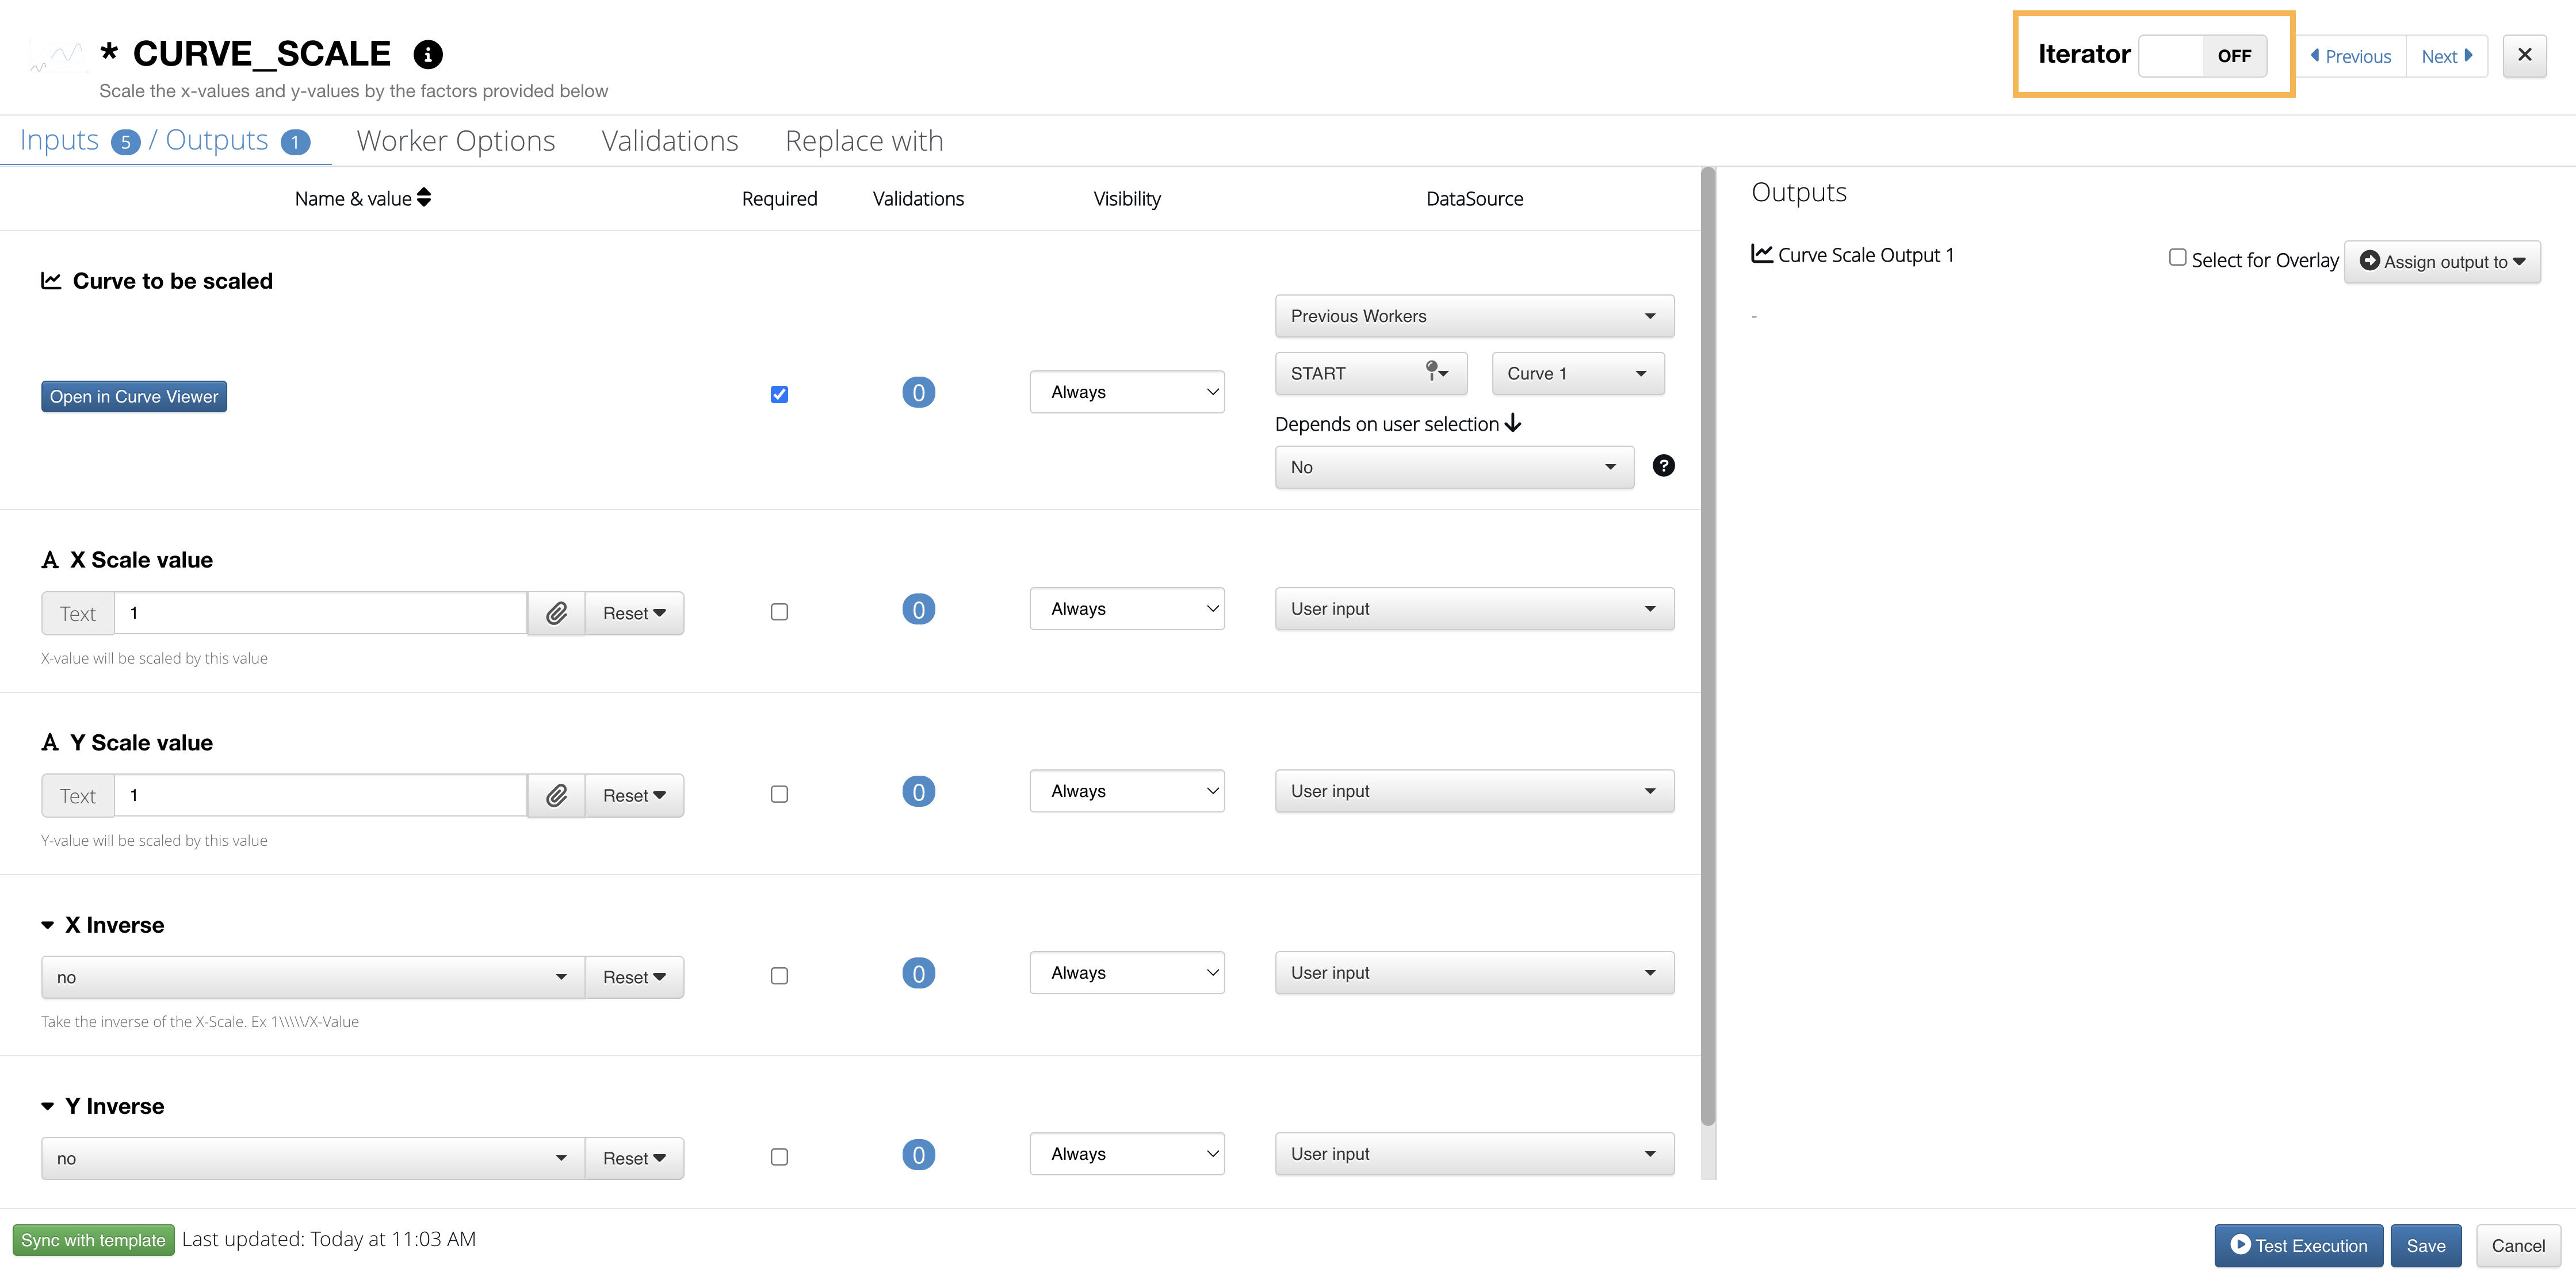Click the paperclip icon for Y Scale value
2576x1280 pixels.
[x=556, y=795]
